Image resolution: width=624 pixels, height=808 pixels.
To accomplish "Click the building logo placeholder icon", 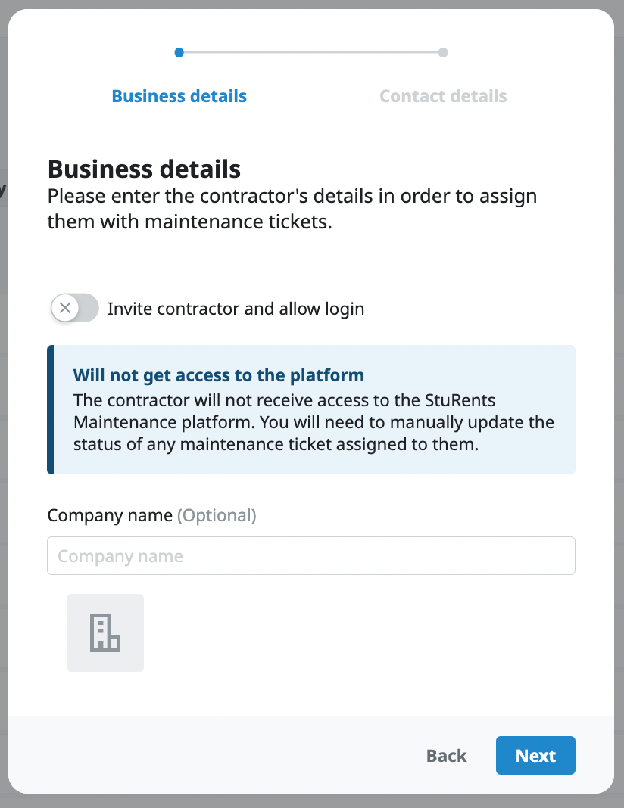I will 105,633.
